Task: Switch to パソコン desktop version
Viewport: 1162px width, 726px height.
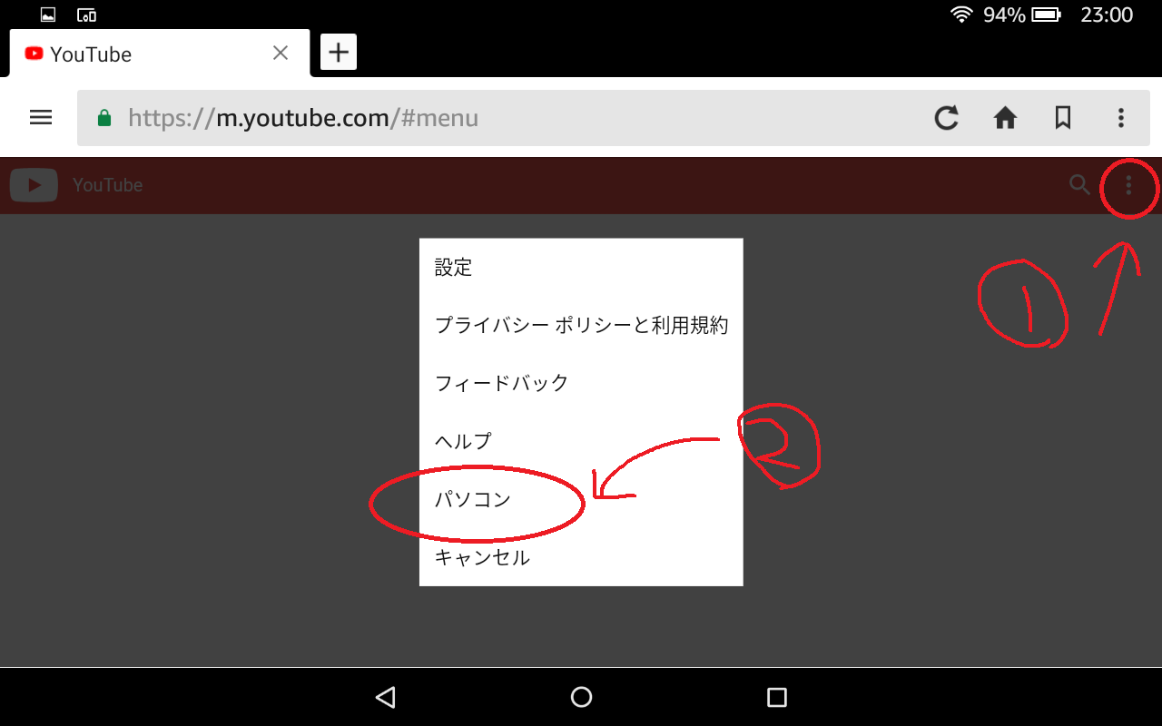Action: pos(473,499)
